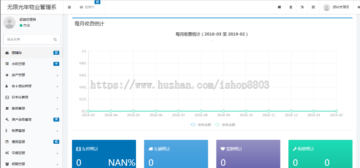Click the dollar sign icon beside 收费管理
The height and width of the screenshot is (168, 360).
click(7, 130)
